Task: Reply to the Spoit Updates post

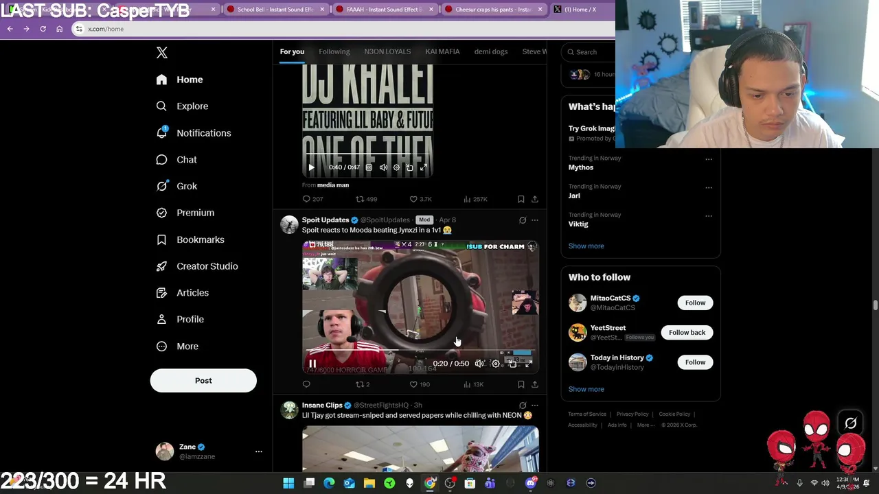Action: [x=306, y=384]
